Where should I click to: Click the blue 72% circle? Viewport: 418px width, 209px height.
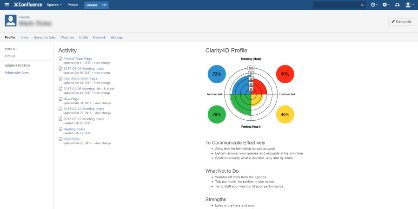pos(217,74)
